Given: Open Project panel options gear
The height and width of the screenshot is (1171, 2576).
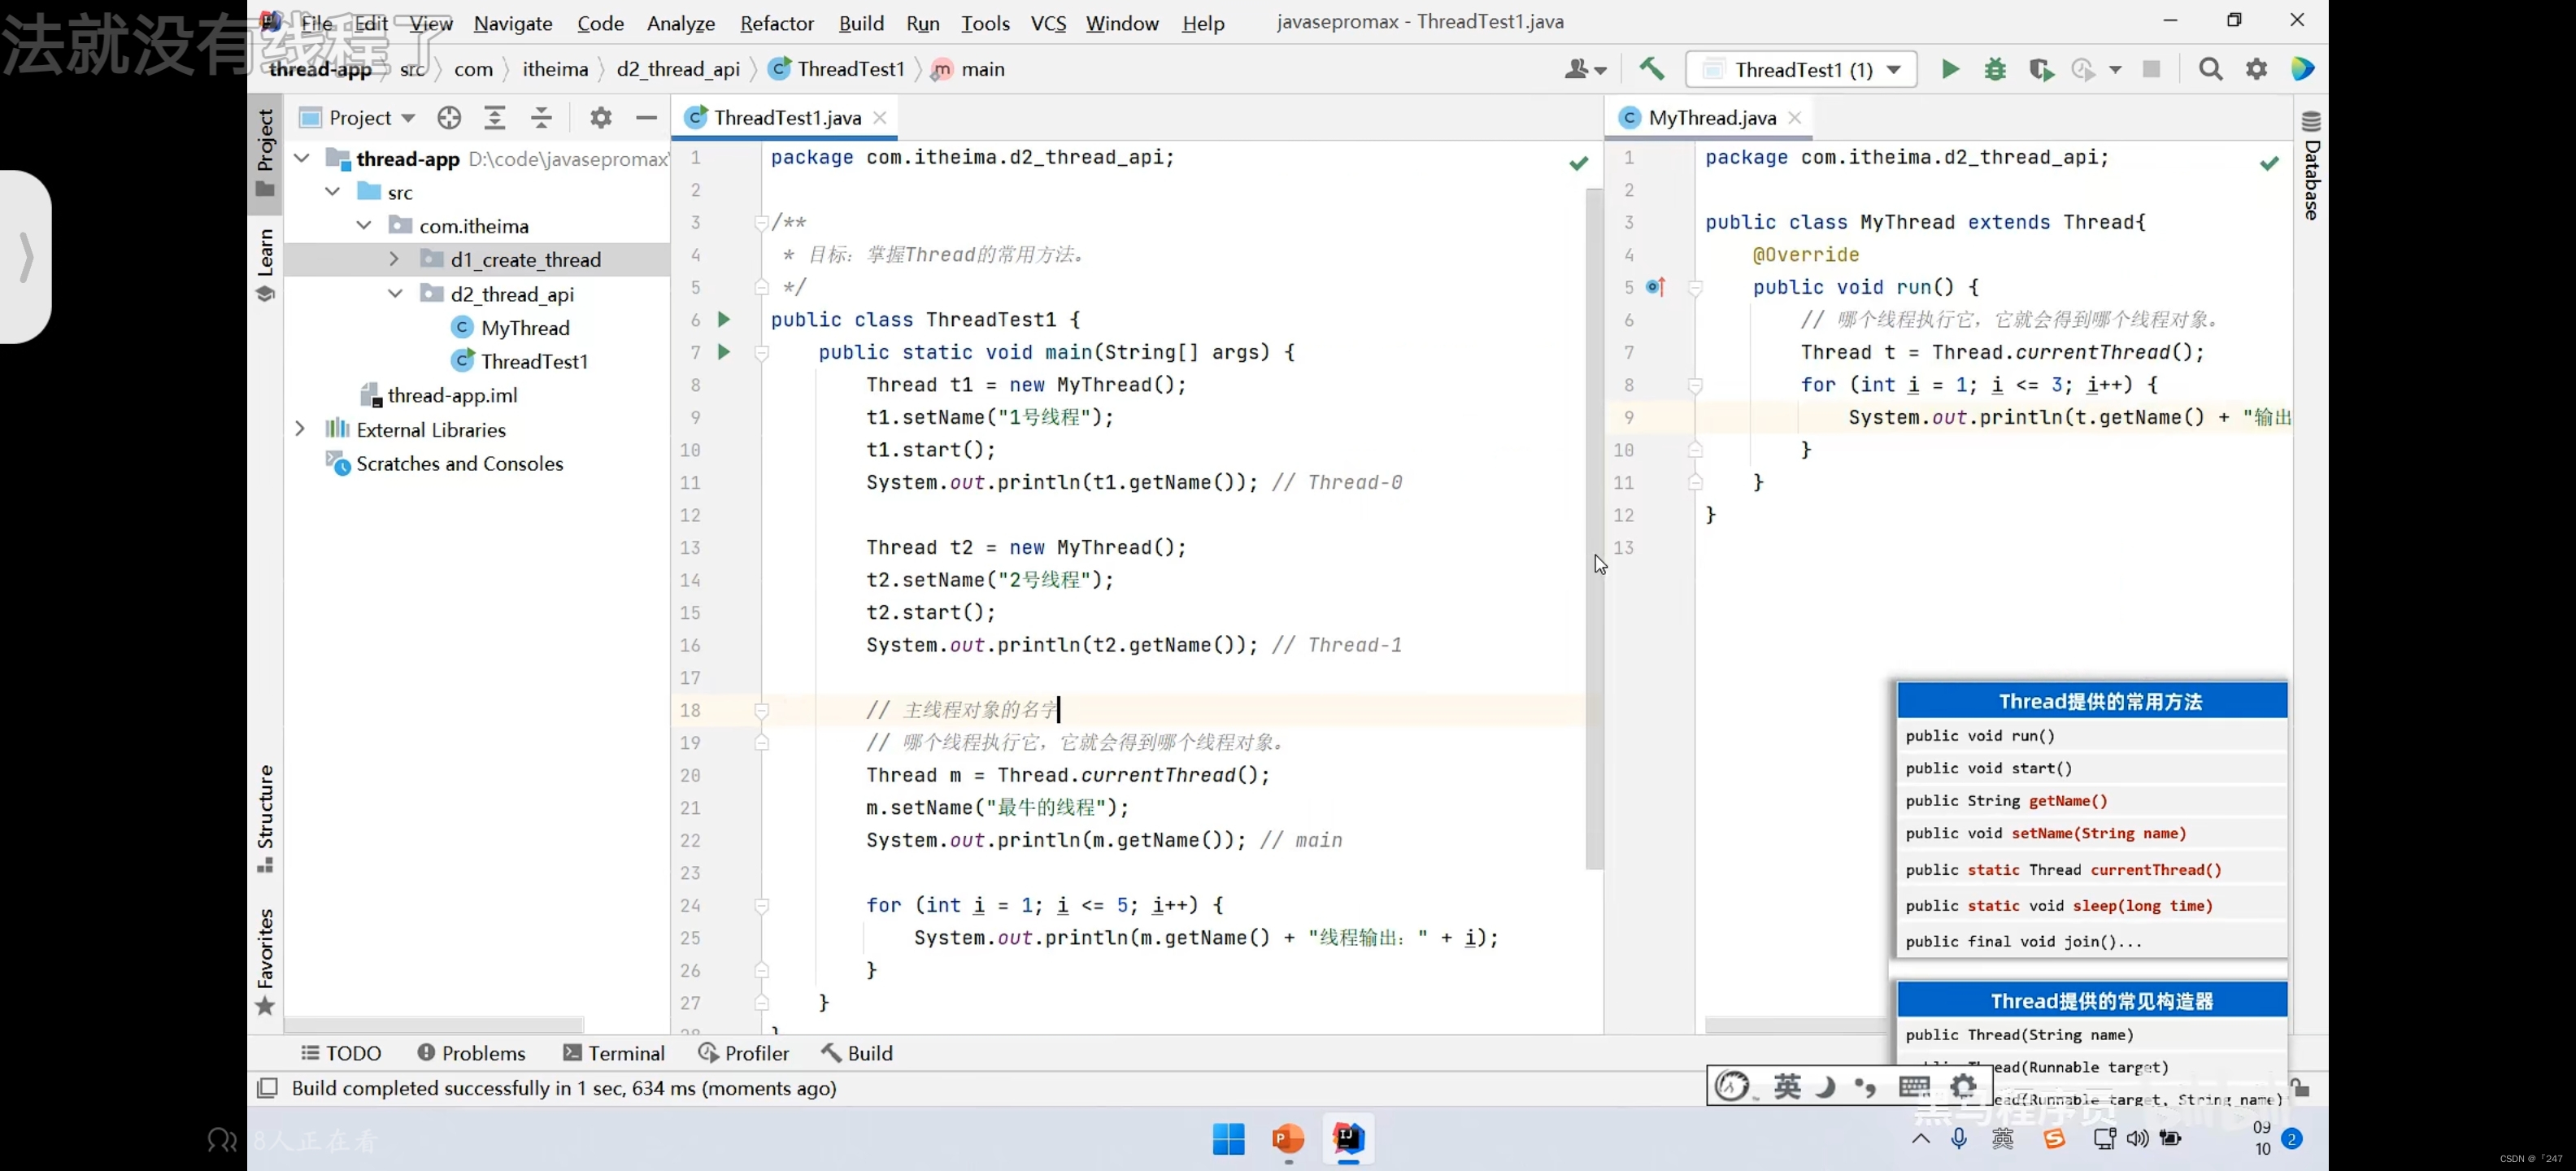Looking at the screenshot, I should click(x=600, y=118).
